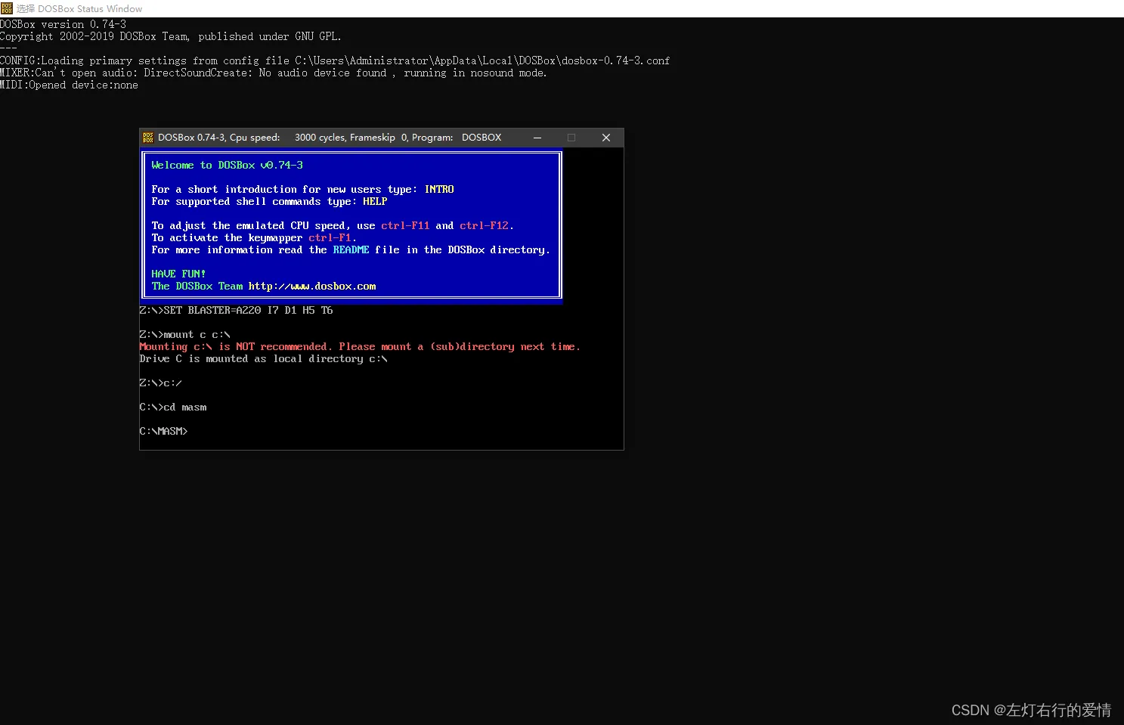Click the 'Welcome to DOSBox v0.74-3' heading

(x=227, y=165)
